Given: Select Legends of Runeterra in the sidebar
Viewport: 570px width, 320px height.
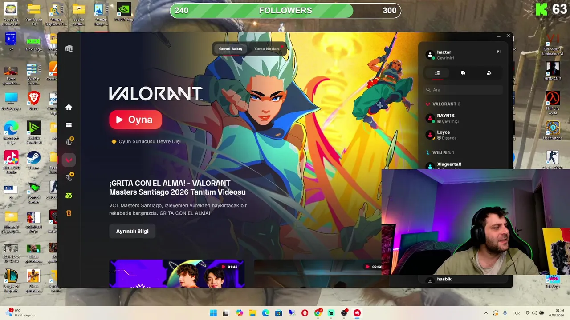Looking at the screenshot, I should click(x=69, y=213).
